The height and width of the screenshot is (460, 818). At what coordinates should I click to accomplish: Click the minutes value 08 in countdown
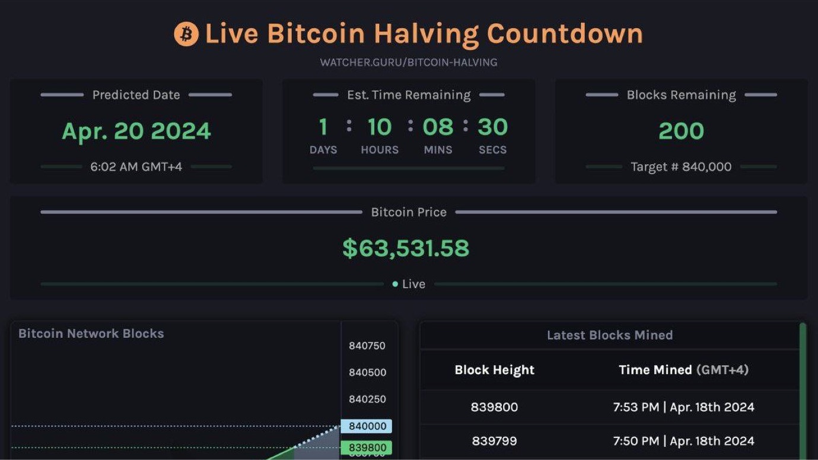tap(438, 127)
